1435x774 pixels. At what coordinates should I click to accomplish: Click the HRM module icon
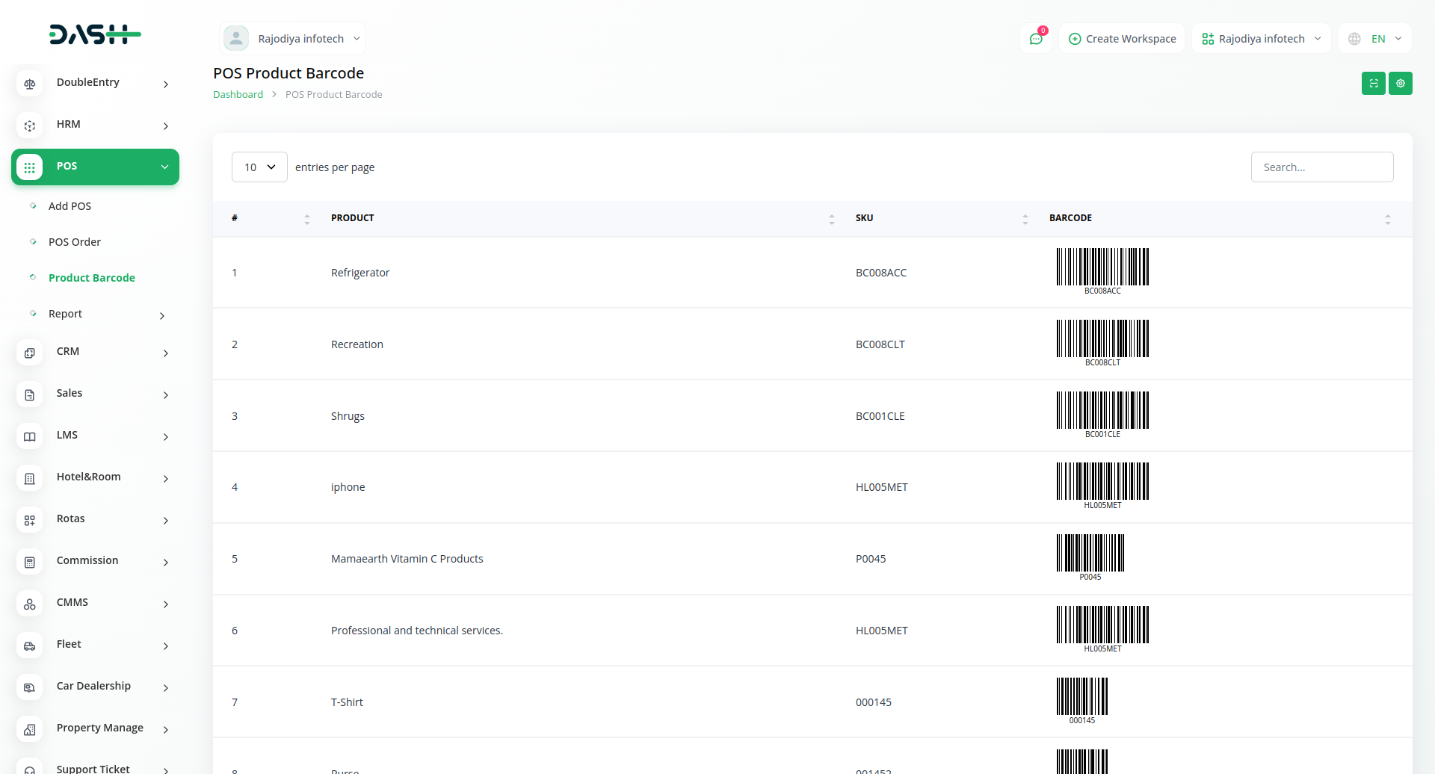coord(30,126)
